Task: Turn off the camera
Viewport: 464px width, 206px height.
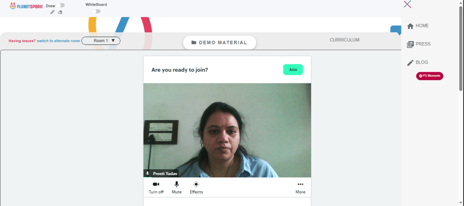Action: pyautogui.click(x=156, y=187)
